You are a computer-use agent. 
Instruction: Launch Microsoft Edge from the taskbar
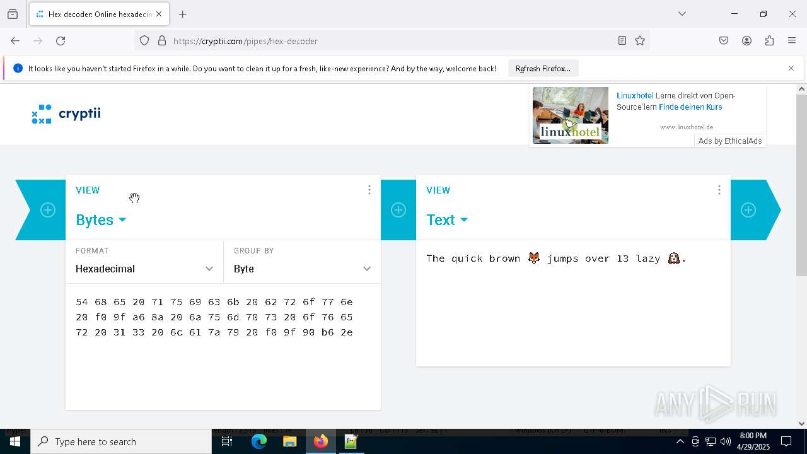point(259,441)
